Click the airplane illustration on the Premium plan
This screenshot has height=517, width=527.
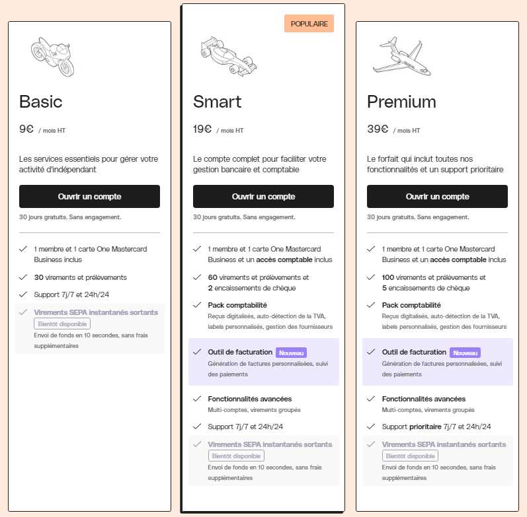tap(402, 56)
